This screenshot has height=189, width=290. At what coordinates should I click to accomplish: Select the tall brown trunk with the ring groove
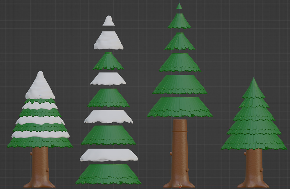click(x=179, y=153)
